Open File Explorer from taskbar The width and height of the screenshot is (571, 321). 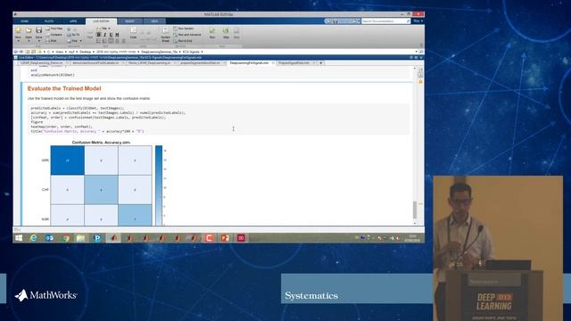click(81, 238)
